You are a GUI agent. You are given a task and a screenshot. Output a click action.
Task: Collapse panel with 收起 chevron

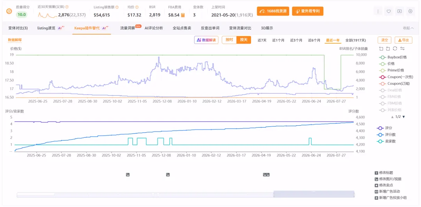coord(408,28)
